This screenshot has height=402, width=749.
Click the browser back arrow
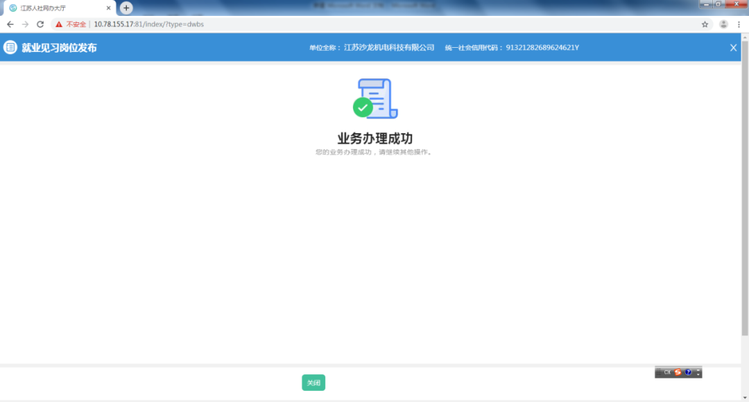10,24
